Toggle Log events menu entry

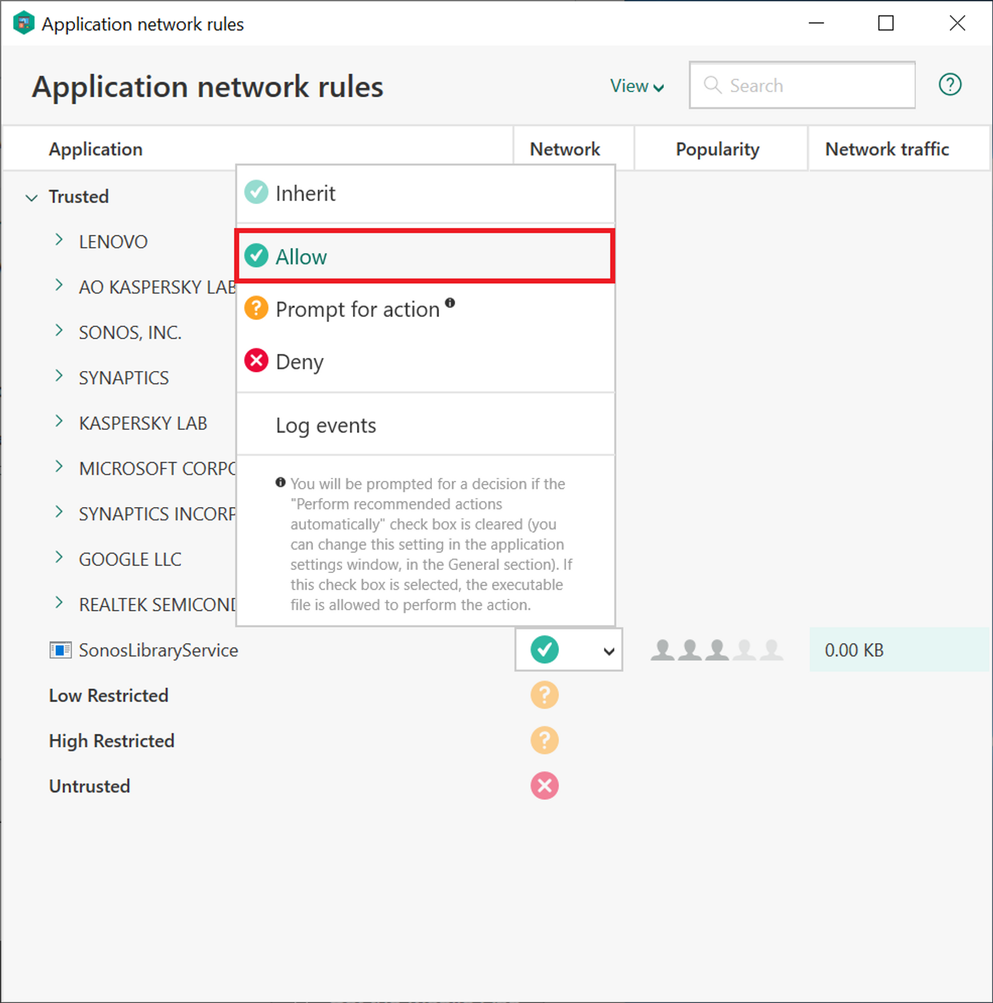[x=326, y=426]
